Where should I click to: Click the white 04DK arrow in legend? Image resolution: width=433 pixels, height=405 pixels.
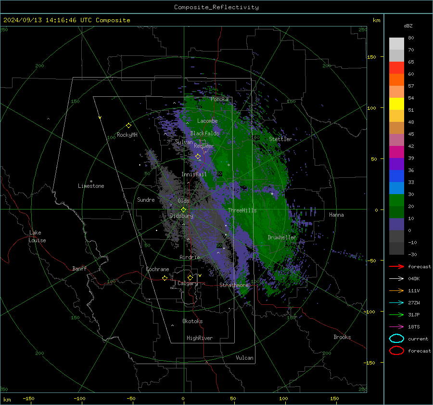(396, 279)
